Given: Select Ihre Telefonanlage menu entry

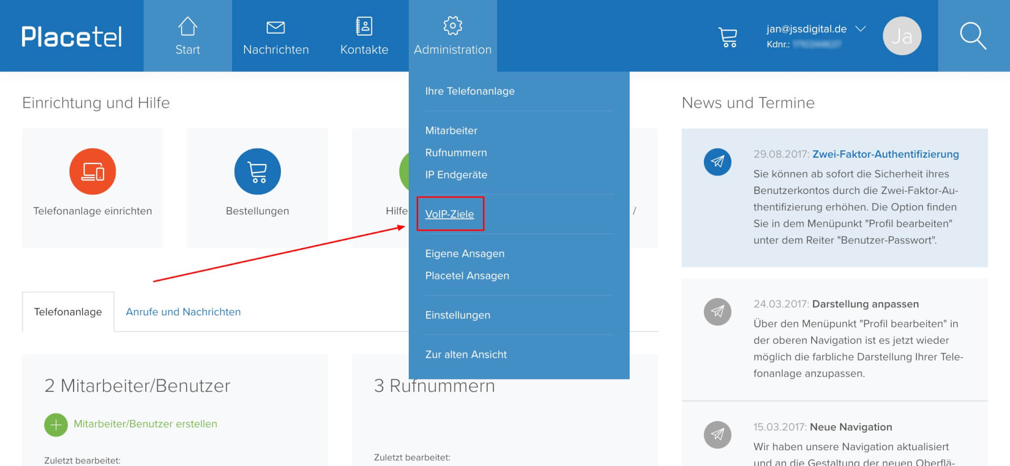Looking at the screenshot, I should tap(470, 91).
